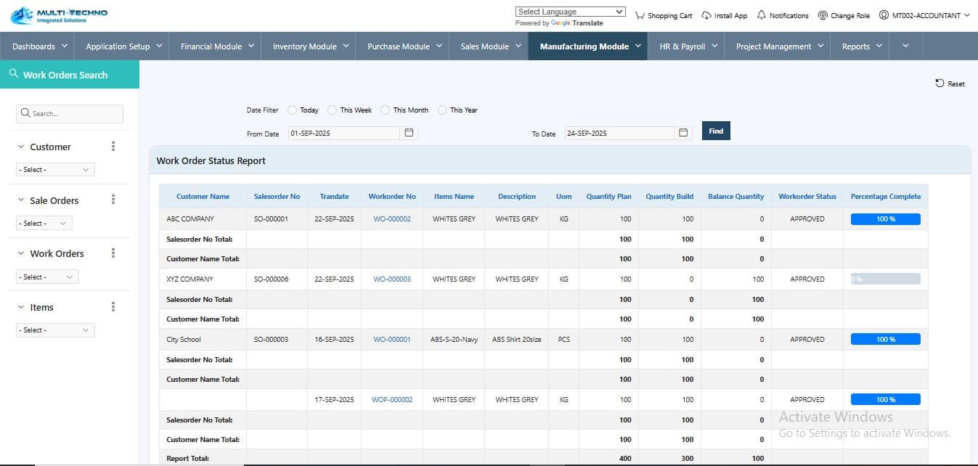Image resolution: width=978 pixels, height=466 pixels.
Task: Select the Today date filter radio
Action: (292, 110)
